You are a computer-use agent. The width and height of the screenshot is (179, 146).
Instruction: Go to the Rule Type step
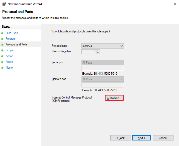point(12,33)
